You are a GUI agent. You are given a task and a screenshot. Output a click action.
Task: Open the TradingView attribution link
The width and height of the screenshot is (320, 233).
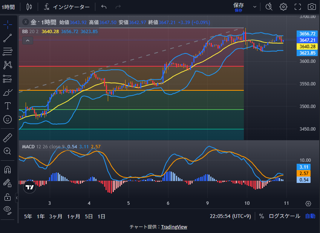click(x=174, y=227)
